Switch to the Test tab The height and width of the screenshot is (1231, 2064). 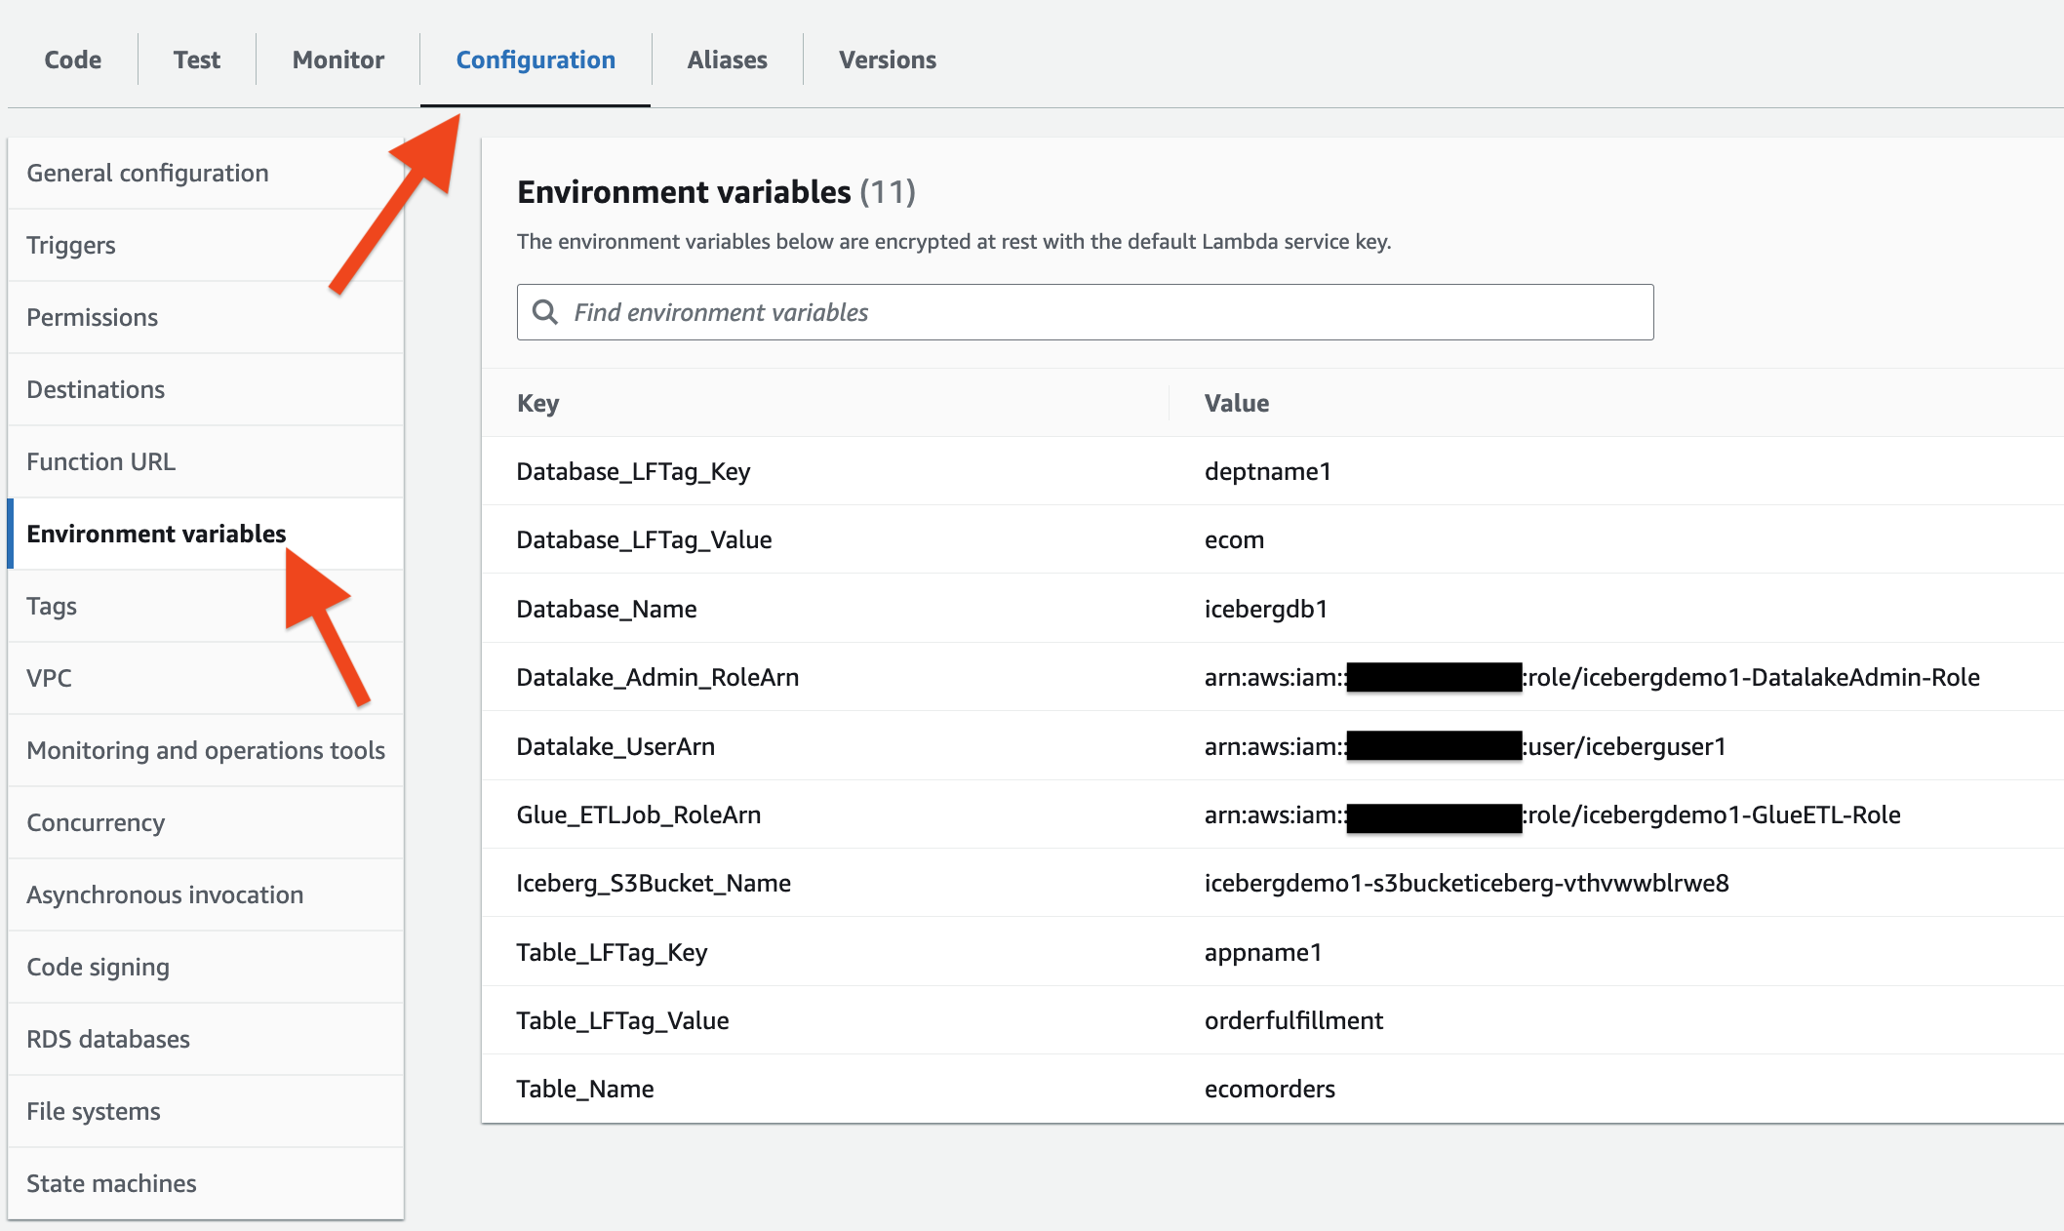click(197, 60)
